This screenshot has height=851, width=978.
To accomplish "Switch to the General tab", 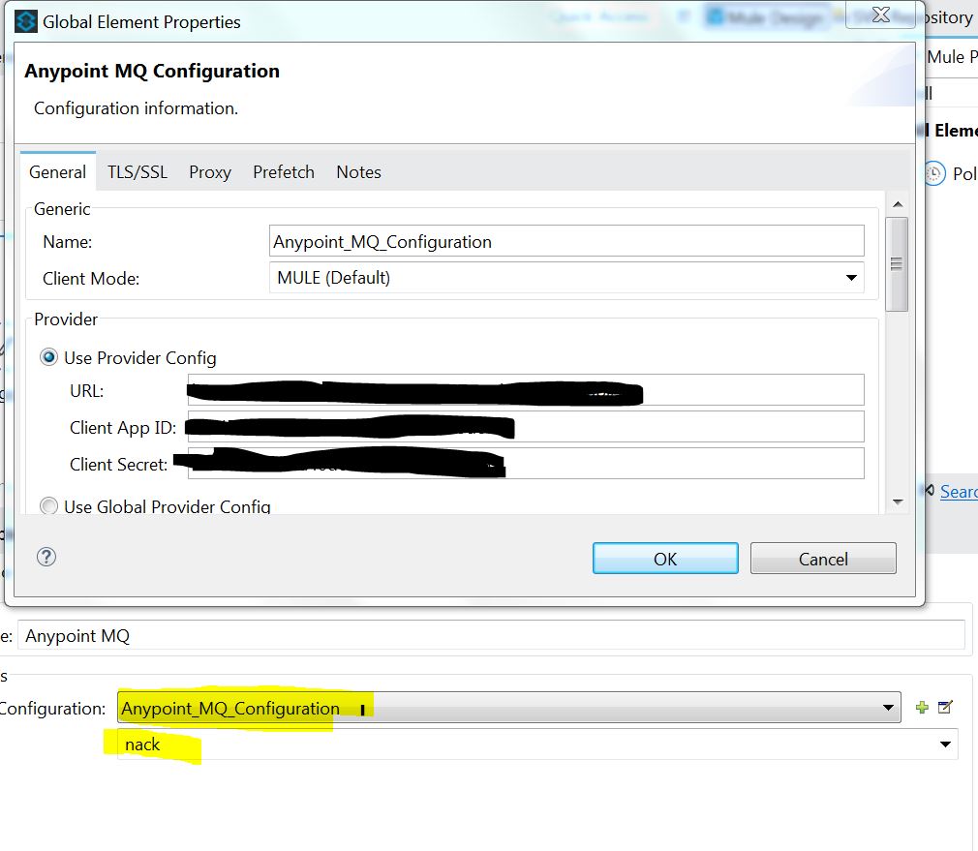I will (57, 172).
